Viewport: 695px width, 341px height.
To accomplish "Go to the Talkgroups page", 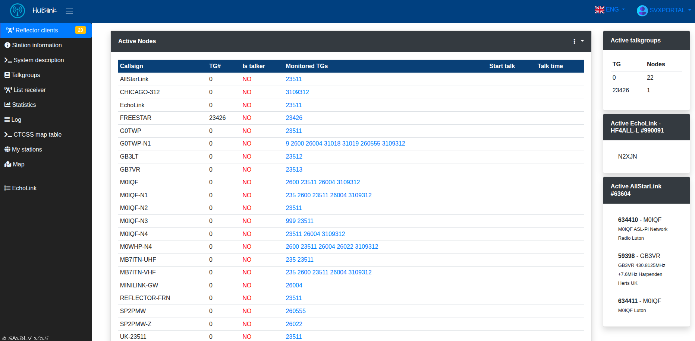I will 25,75.
